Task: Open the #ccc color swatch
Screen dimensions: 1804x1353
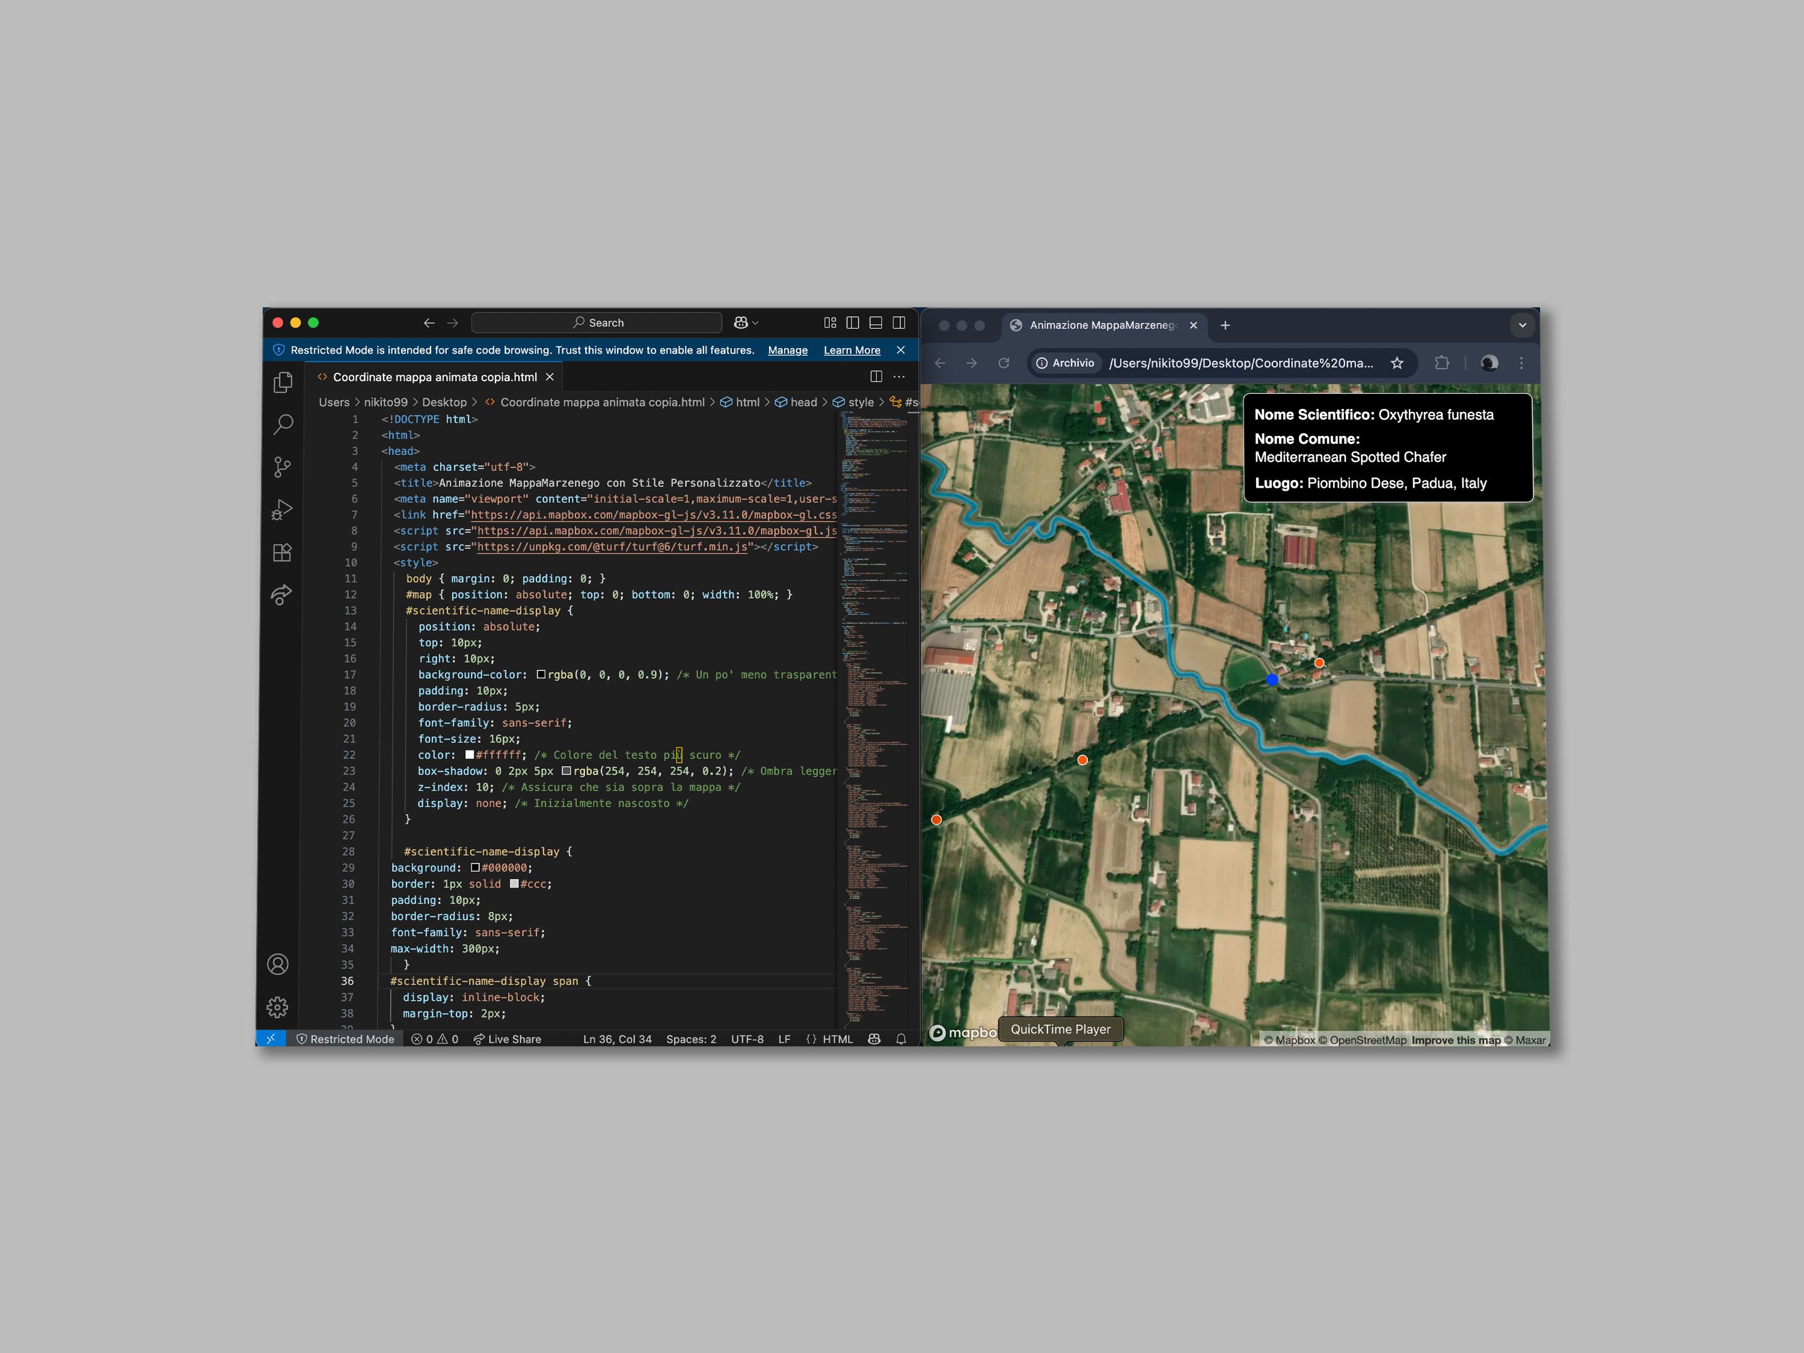Action: [x=515, y=883]
